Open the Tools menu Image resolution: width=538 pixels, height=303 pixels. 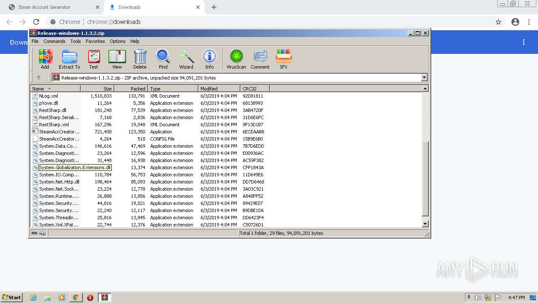pyautogui.click(x=76, y=41)
